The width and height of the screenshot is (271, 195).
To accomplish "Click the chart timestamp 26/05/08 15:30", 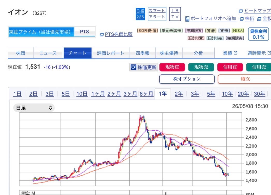I will pyautogui.click(x=250, y=106).
